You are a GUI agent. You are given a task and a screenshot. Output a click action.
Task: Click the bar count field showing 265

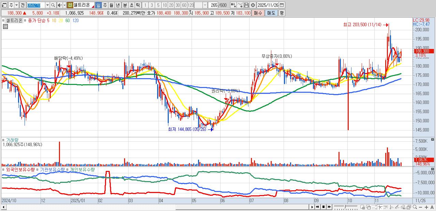(x=213, y=5)
